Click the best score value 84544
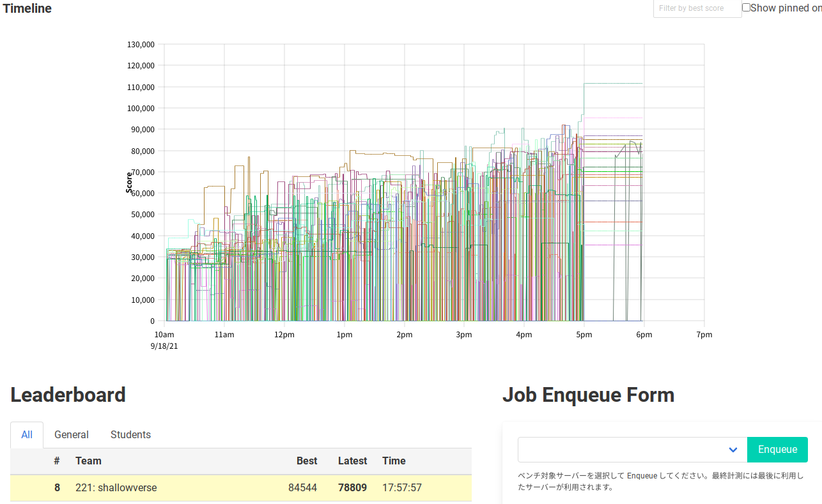Image resolution: width=822 pixels, height=504 pixels. click(x=302, y=487)
